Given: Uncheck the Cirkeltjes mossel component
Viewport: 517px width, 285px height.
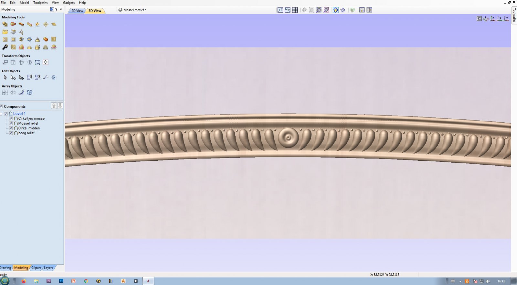Looking at the screenshot, I should [11, 118].
